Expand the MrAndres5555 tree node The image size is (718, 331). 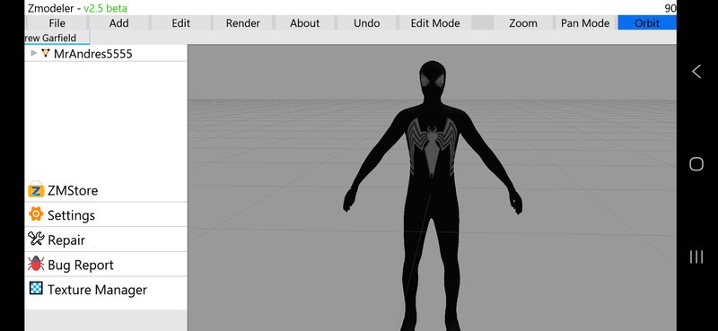click(33, 53)
